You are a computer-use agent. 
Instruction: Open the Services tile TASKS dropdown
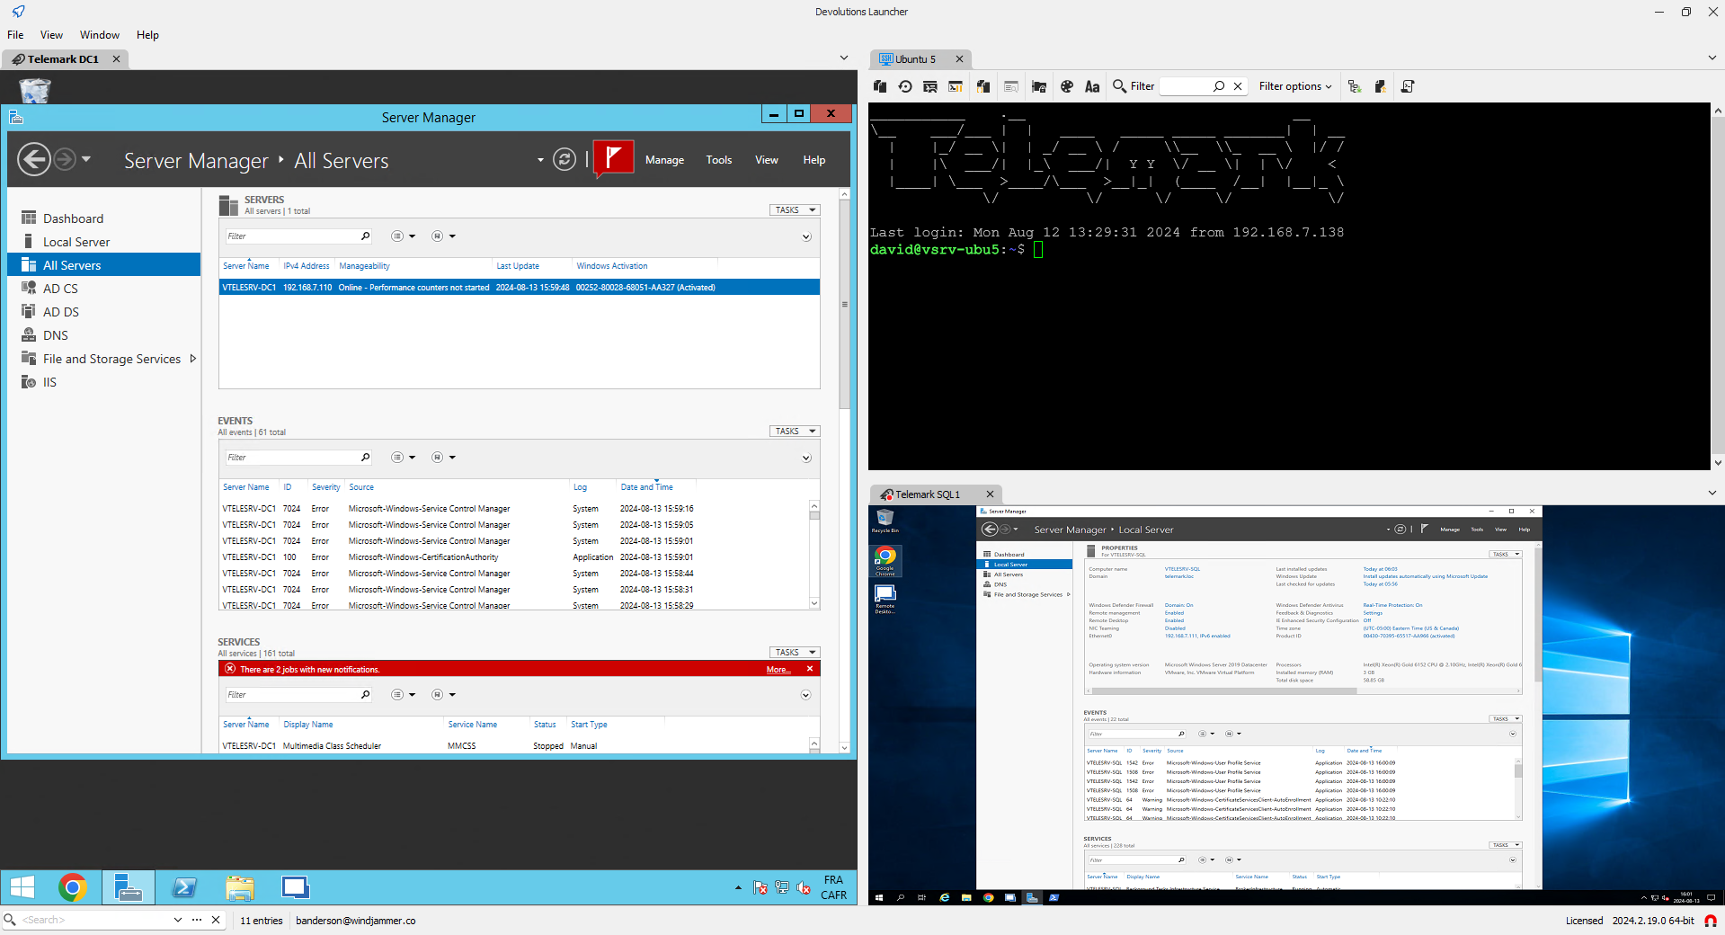(796, 652)
